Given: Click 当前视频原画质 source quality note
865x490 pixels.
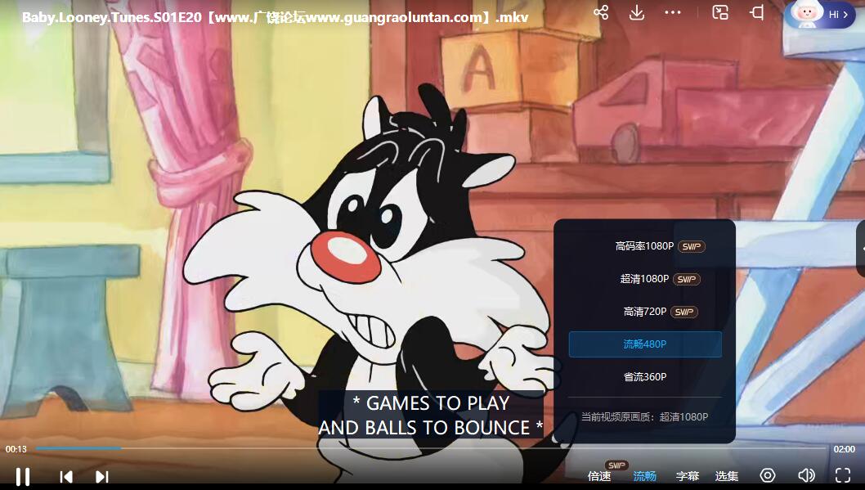Looking at the screenshot, I should 644,417.
